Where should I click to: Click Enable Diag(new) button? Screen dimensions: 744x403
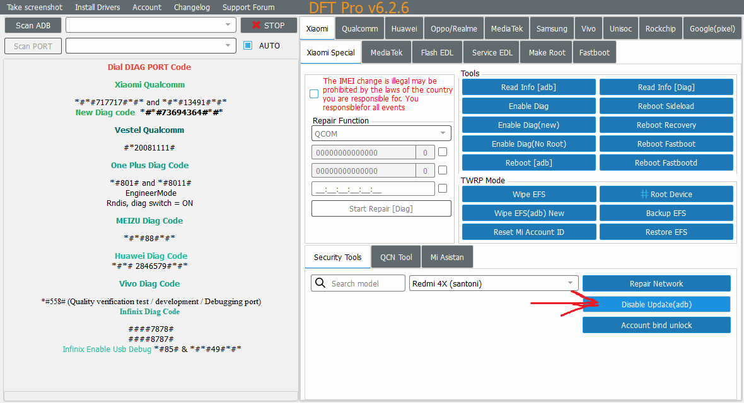pyautogui.click(x=528, y=125)
